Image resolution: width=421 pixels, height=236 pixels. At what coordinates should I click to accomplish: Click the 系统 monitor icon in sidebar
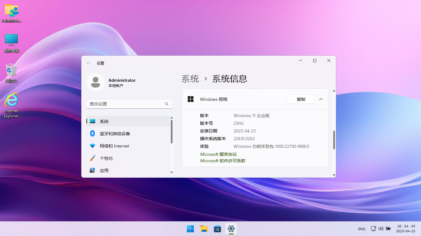pyautogui.click(x=92, y=121)
